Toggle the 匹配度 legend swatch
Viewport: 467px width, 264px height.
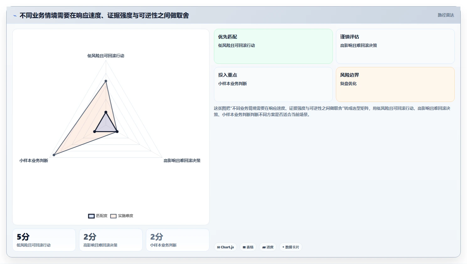91,216
